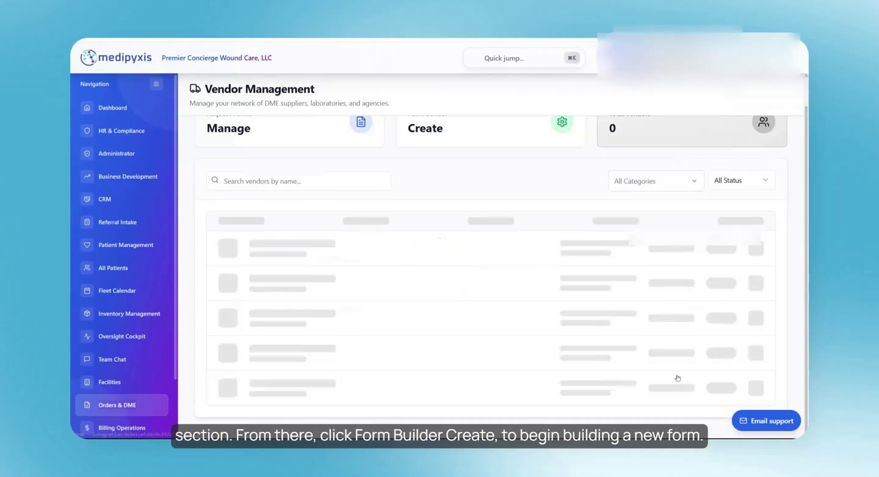Screen dimensions: 879x477
Task: Click the Facilities building icon
Action: click(87, 382)
